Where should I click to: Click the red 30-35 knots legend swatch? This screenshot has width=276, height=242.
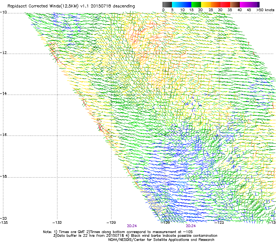(x=225, y=4)
